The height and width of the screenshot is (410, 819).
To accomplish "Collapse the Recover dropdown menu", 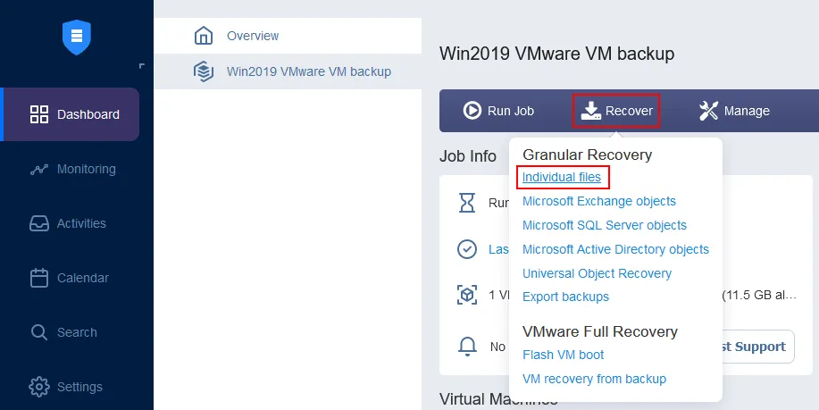I will point(617,111).
